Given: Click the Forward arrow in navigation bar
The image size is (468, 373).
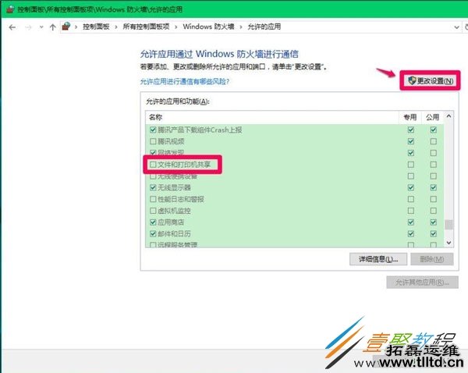Looking at the screenshot, I should 28,27.
